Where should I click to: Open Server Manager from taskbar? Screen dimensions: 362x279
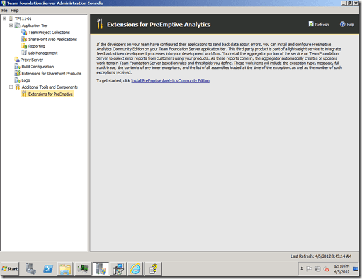(x=31, y=269)
